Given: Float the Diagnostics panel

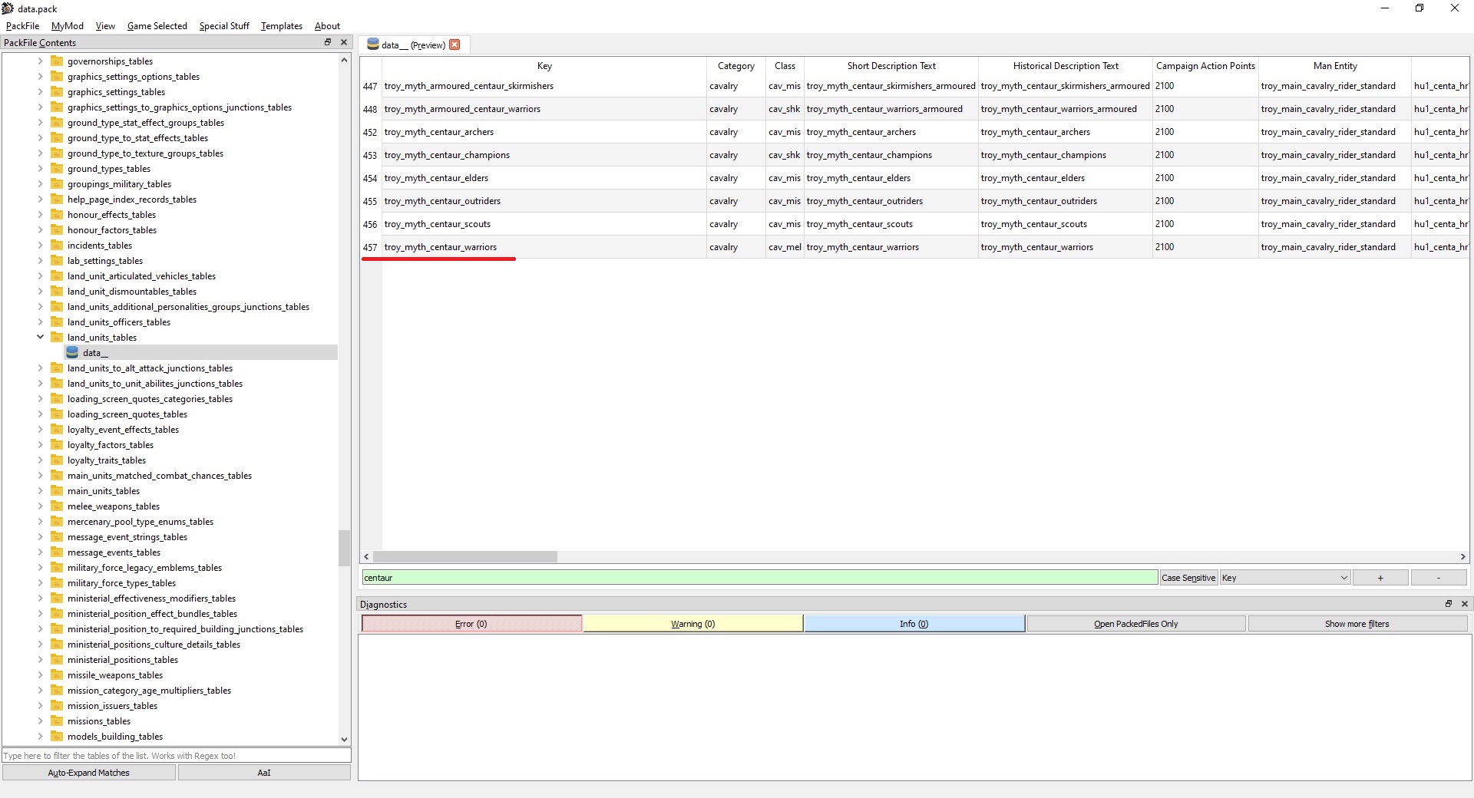Looking at the screenshot, I should click(x=1449, y=604).
